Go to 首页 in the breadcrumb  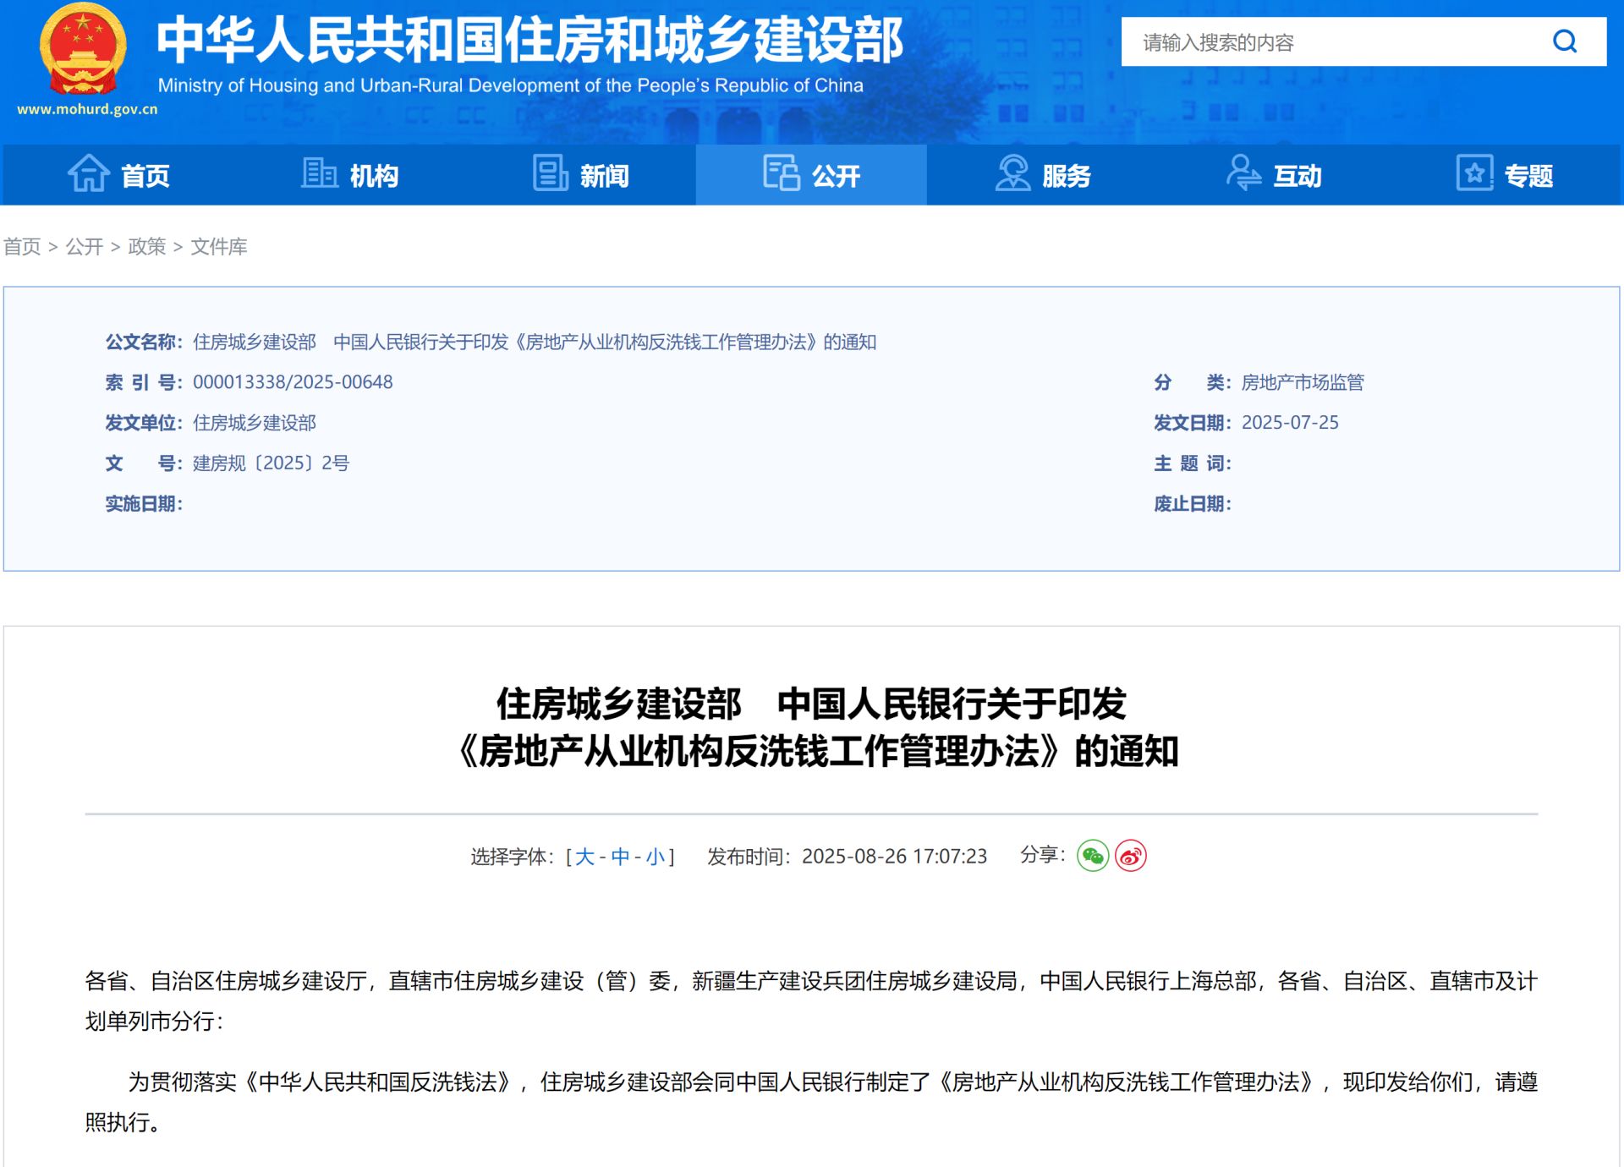coord(22,246)
